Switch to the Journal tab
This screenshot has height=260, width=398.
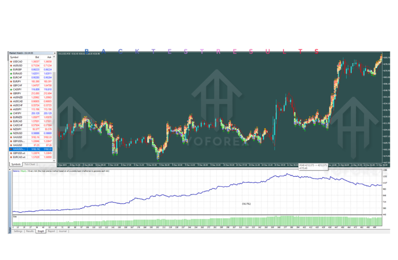click(63, 231)
